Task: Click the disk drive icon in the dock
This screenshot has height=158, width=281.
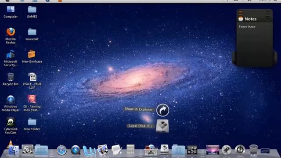Action: [164, 150]
